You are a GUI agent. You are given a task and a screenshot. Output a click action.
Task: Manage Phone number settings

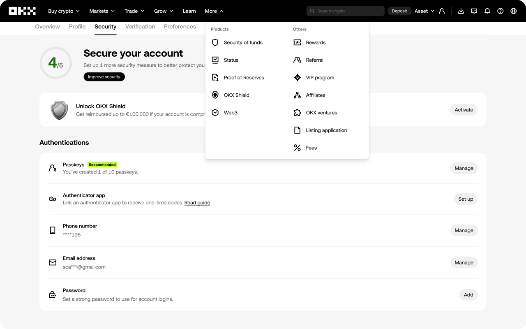coord(464,230)
